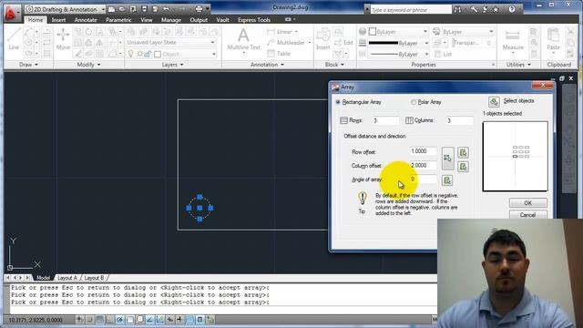
Task: Click Cancel in the Array dialog
Action: [x=528, y=215]
